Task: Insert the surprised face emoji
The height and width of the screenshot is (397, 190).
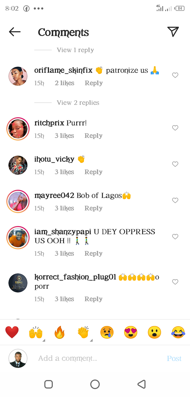Action: [x=154, y=332]
